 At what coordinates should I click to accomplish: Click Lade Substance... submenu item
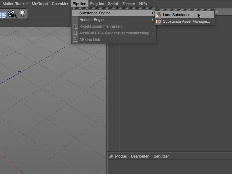185,15
